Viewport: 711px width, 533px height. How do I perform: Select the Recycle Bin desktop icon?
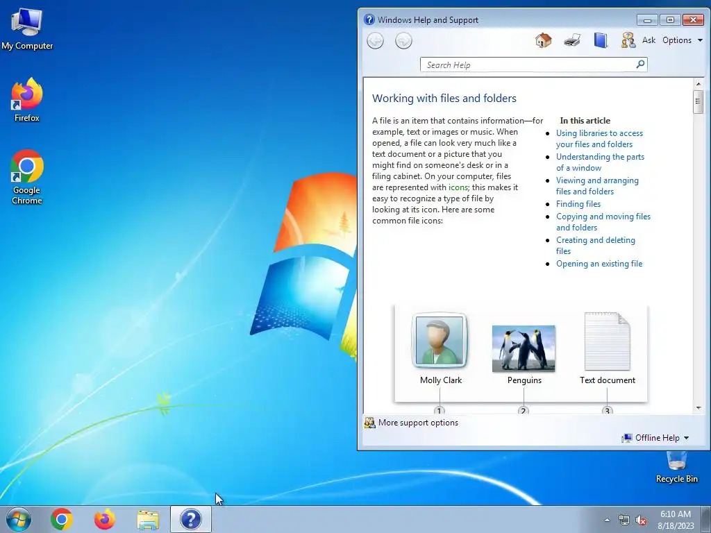coord(676,467)
